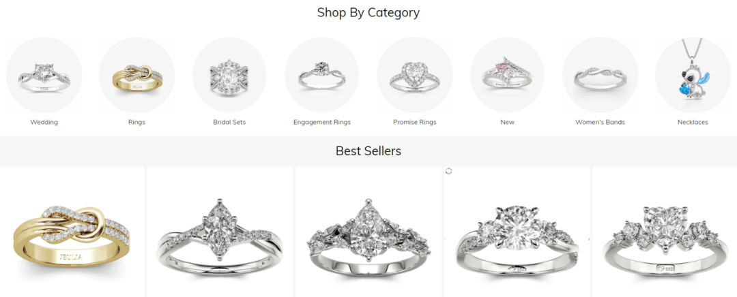Click the Women's Bands text link
737x297 pixels.
(x=601, y=122)
